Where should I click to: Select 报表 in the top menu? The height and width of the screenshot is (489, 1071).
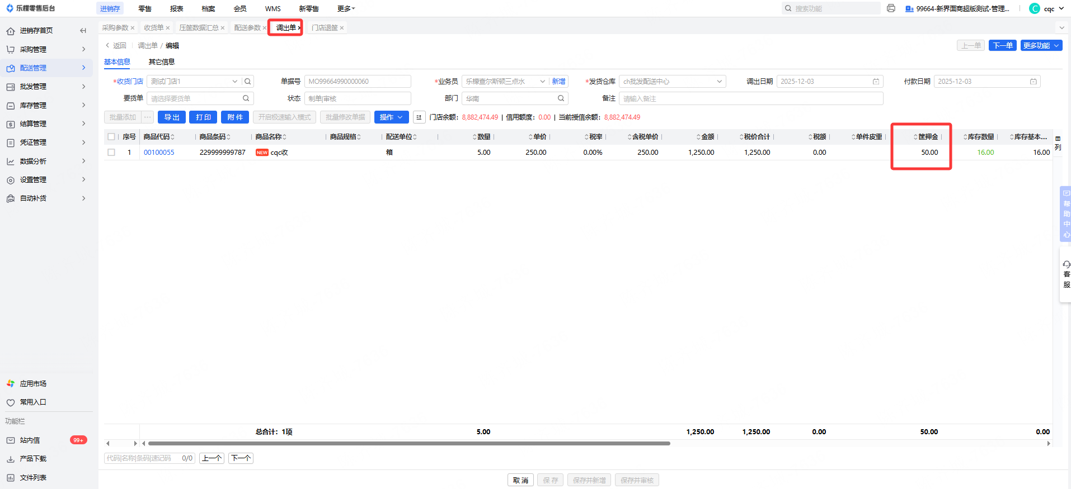(177, 8)
